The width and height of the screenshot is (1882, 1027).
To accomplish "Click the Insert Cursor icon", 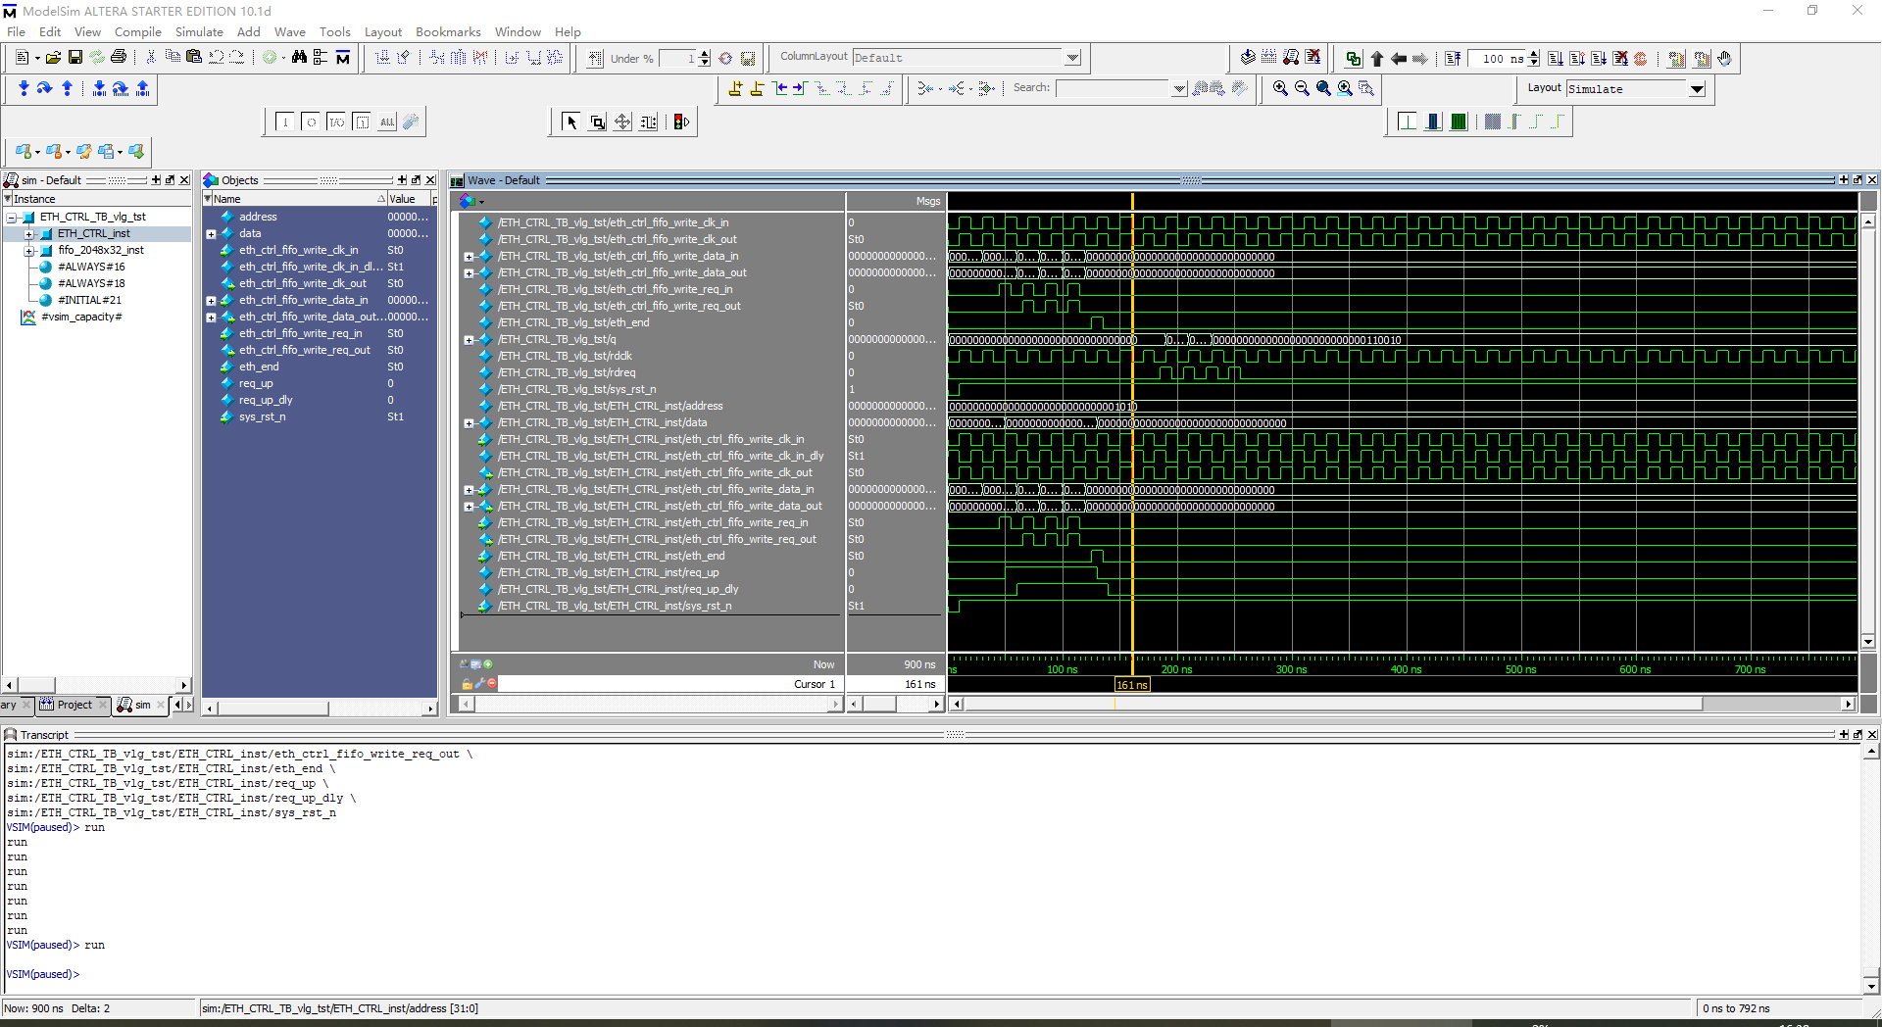I will (x=735, y=88).
